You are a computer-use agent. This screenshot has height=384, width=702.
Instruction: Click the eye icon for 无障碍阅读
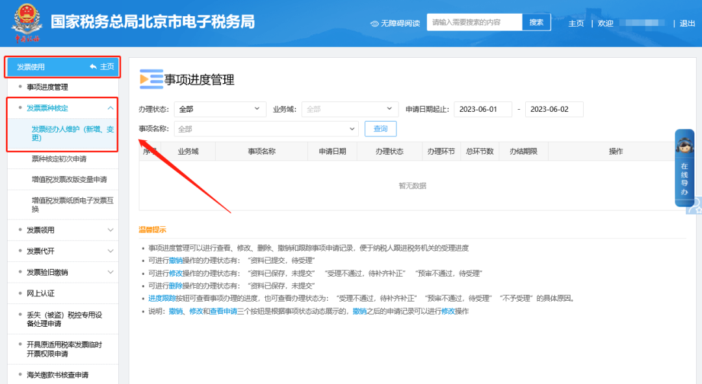(x=374, y=23)
